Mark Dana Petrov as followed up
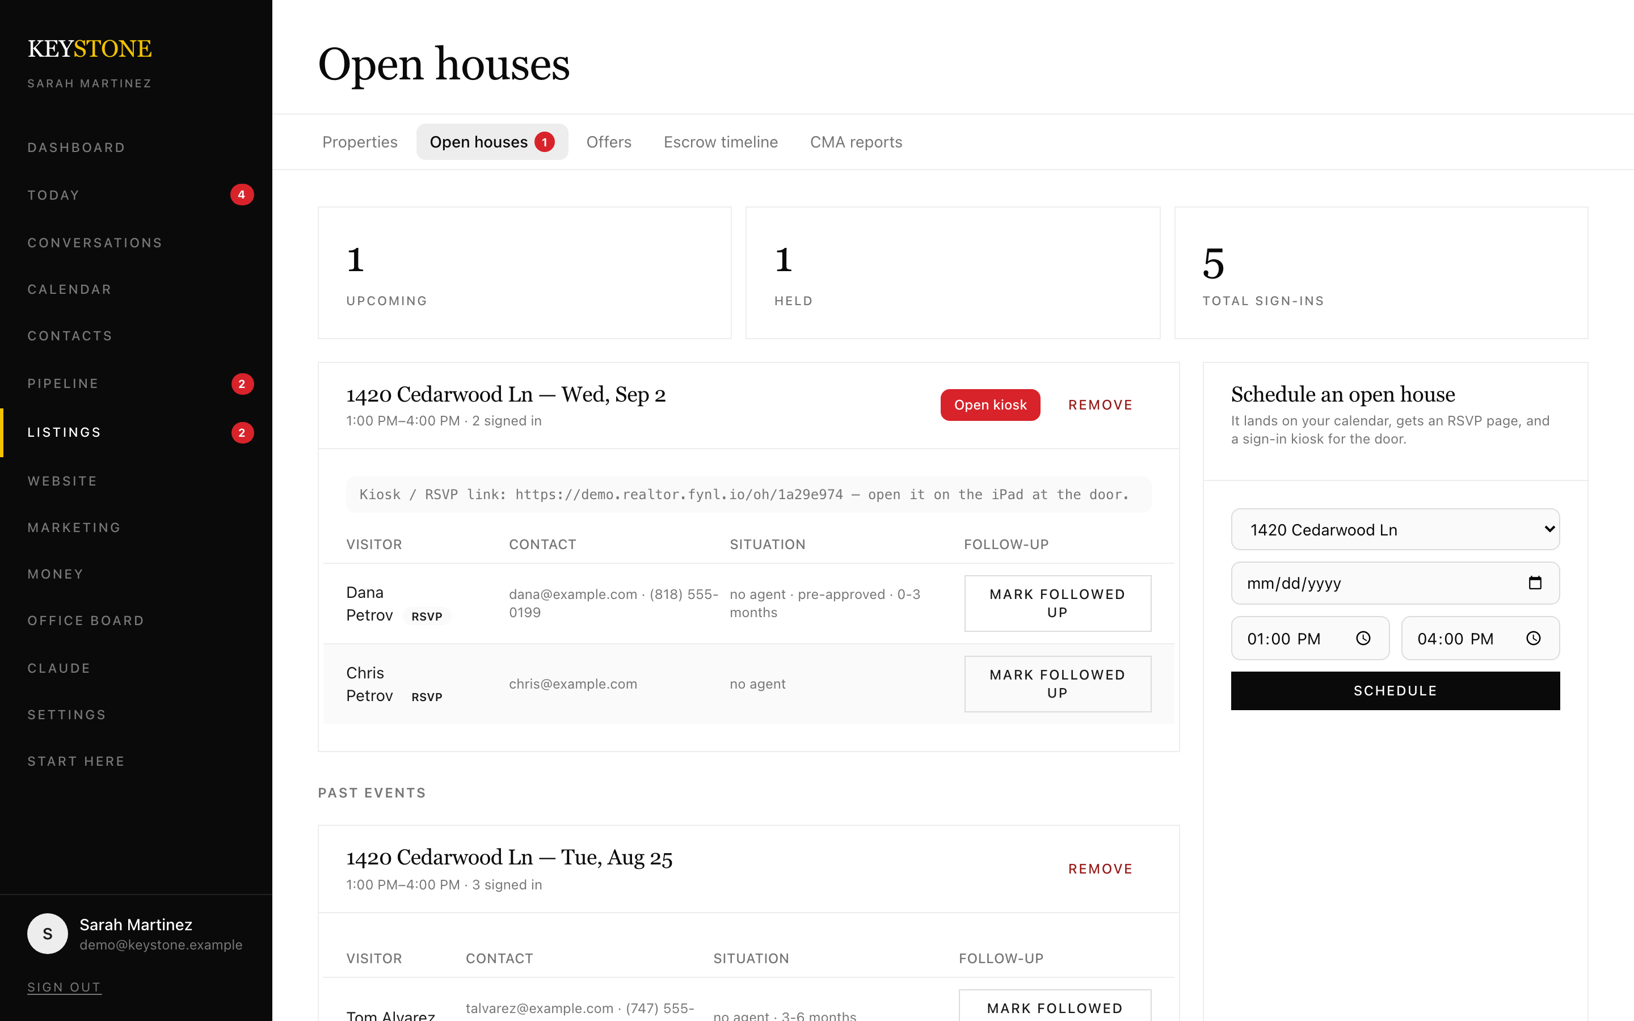The height and width of the screenshot is (1021, 1634). [x=1058, y=603]
